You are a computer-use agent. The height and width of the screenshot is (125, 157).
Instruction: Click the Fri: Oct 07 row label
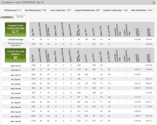[x=16, y=79]
